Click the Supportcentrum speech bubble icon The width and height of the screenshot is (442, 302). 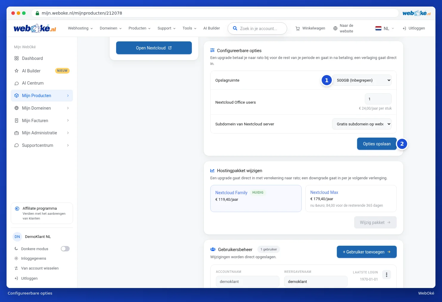17,145
